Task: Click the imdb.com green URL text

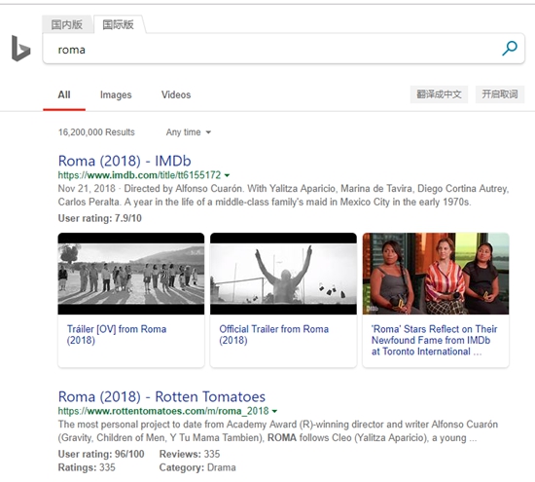Action: [139, 175]
